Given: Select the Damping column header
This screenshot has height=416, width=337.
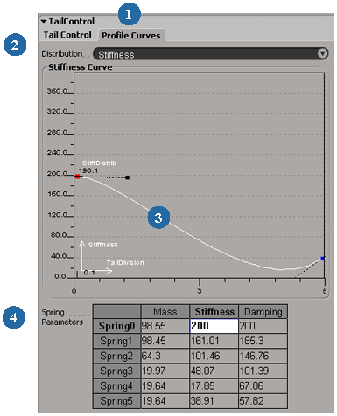Looking at the screenshot, I should pyautogui.click(x=263, y=312).
